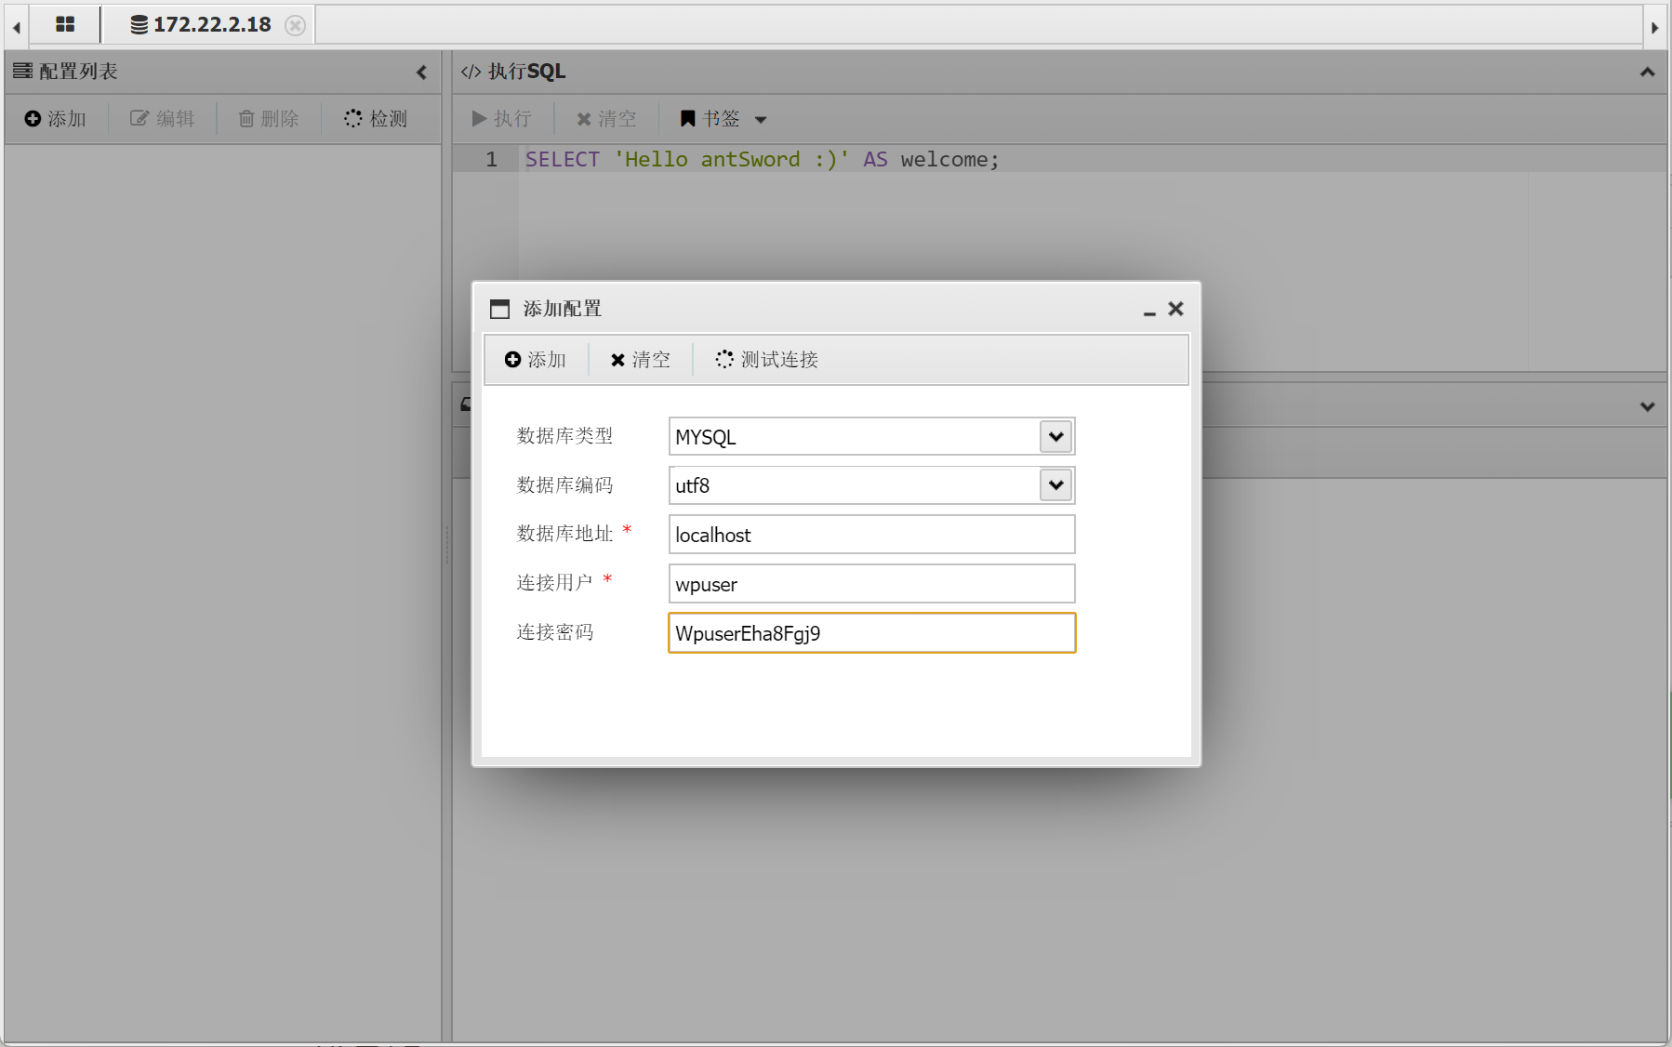Screen dimensions: 1672x1047
Task: Click the 编辑 config button
Action: (162, 119)
